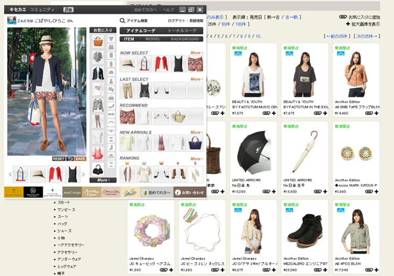Click the floral shorts thumbnail in RECOMMEND
The image size is (394, 276).
tap(127, 117)
